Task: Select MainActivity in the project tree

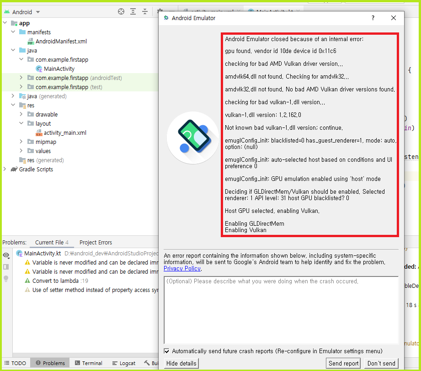Action: click(59, 69)
